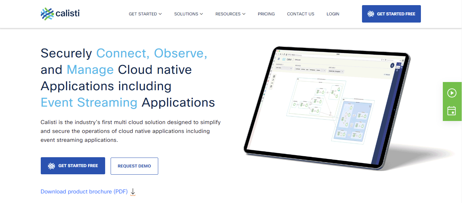Expand the Resources menu

pos(230,14)
